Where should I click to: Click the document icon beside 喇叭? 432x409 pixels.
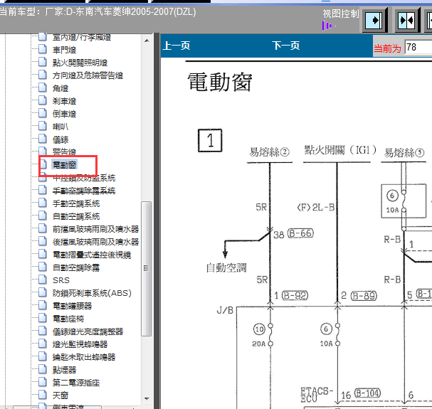click(x=43, y=126)
